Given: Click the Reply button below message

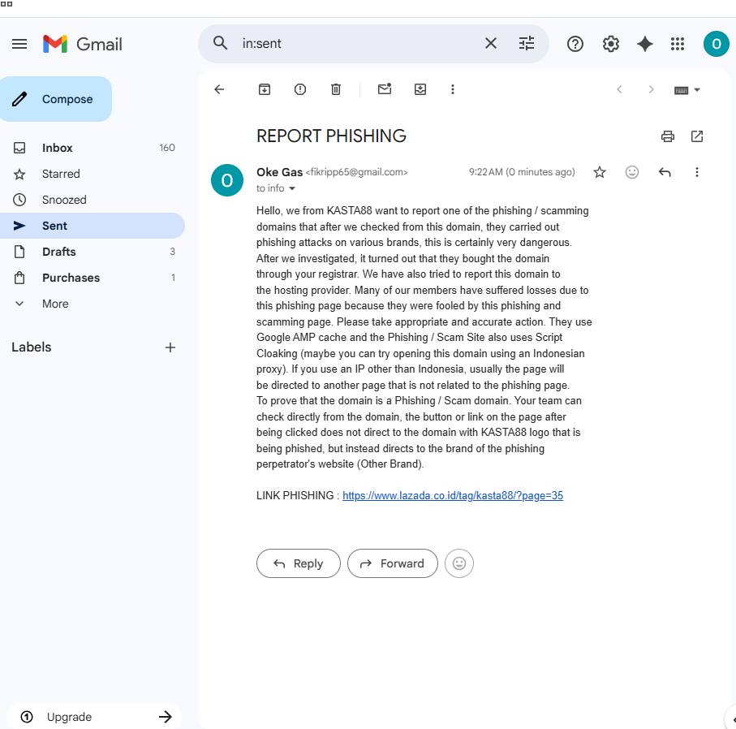Looking at the screenshot, I should coord(298,563).
